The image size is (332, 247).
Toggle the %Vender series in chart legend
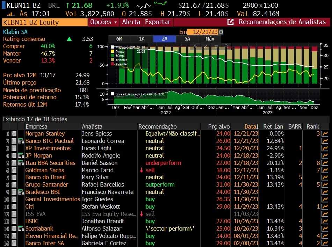click(x=113, y=64)
